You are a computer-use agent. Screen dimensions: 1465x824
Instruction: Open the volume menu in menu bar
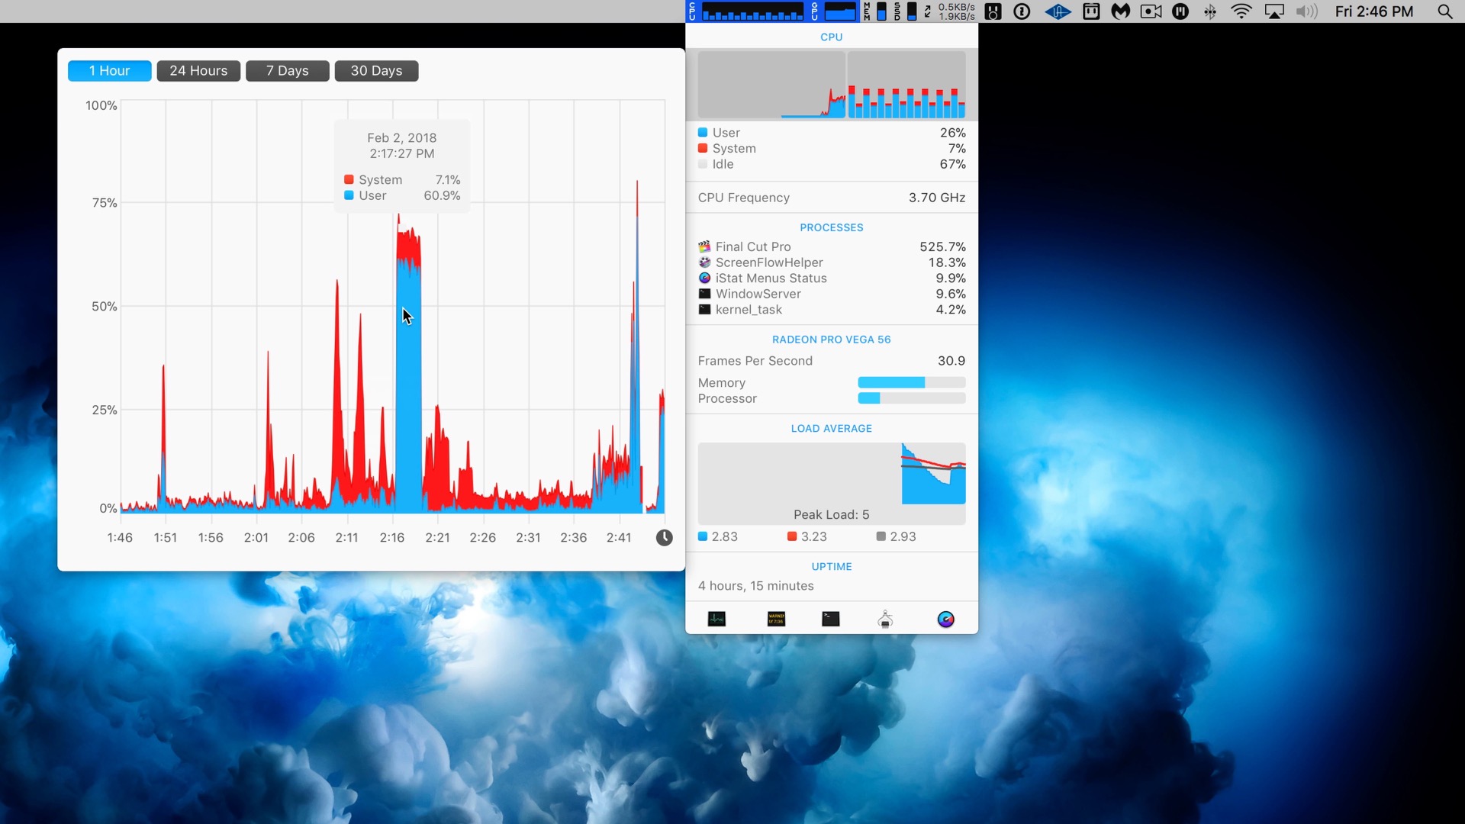coord(1306,11)
